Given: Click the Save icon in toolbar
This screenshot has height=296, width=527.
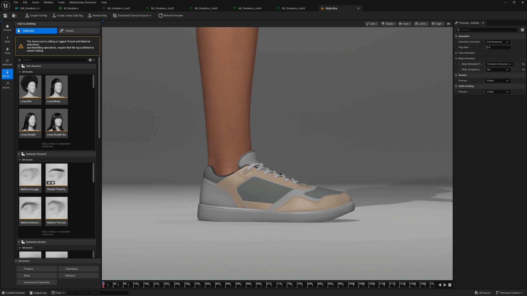Looking at the screenshot, I should click(5, 16).
